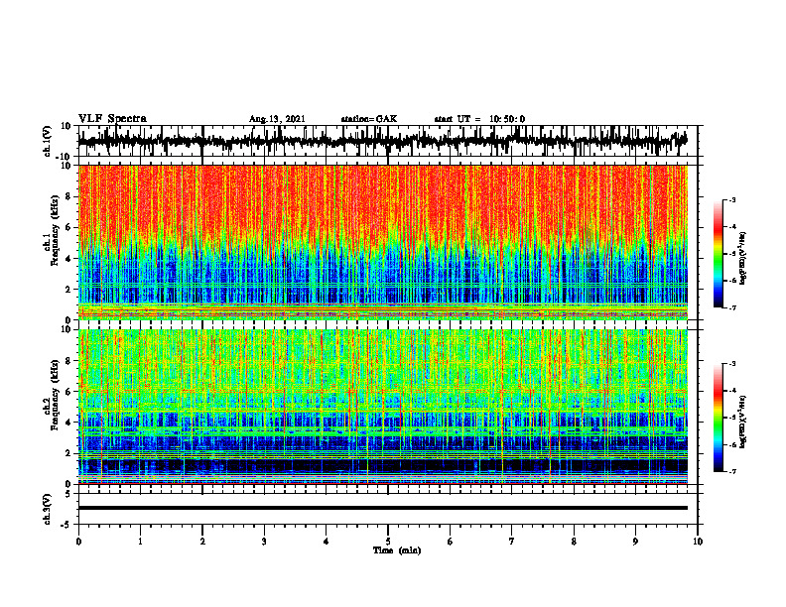The image size is (786, 607).
Task: Click the time axis tick label "6"
Action: [x=451, y=542]
